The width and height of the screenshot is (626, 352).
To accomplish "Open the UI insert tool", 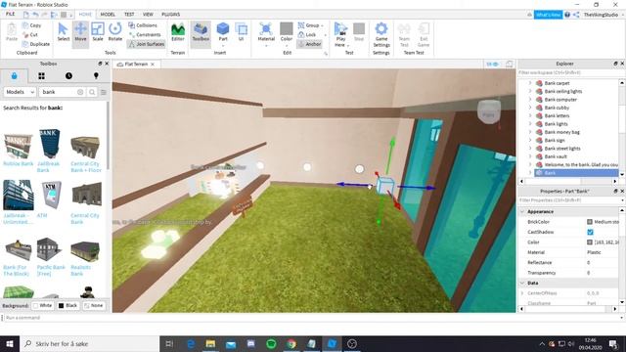I will click(242, 32).
